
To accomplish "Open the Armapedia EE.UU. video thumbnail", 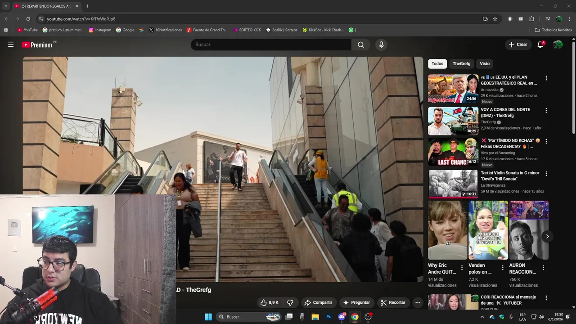I will click(453, 89).
